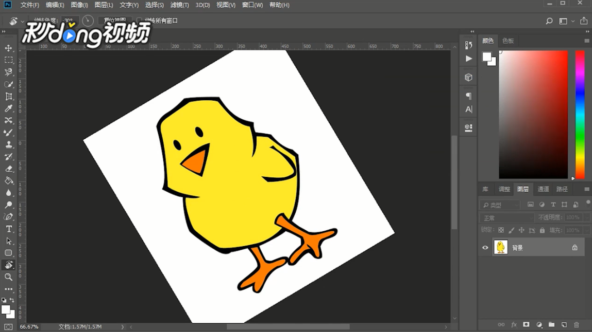Open the 3D cube panel icon

pyautogui.click(x=468, y=77)
